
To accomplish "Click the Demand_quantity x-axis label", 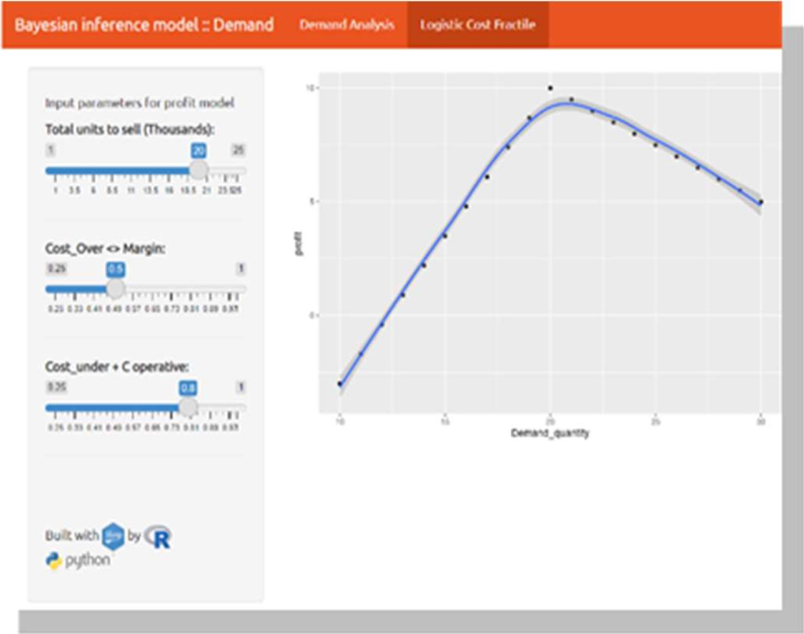I will (x=549, y=433).
